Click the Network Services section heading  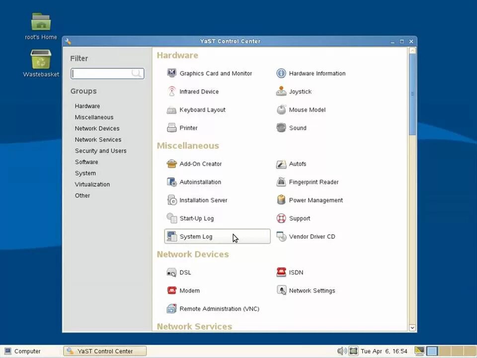194,326
